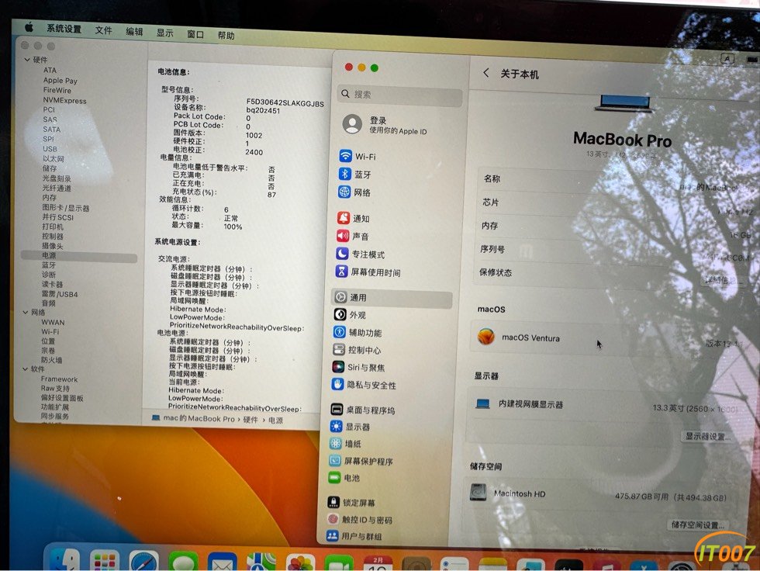Select 防火墙 in System Information sidebar

pos(51,360)
